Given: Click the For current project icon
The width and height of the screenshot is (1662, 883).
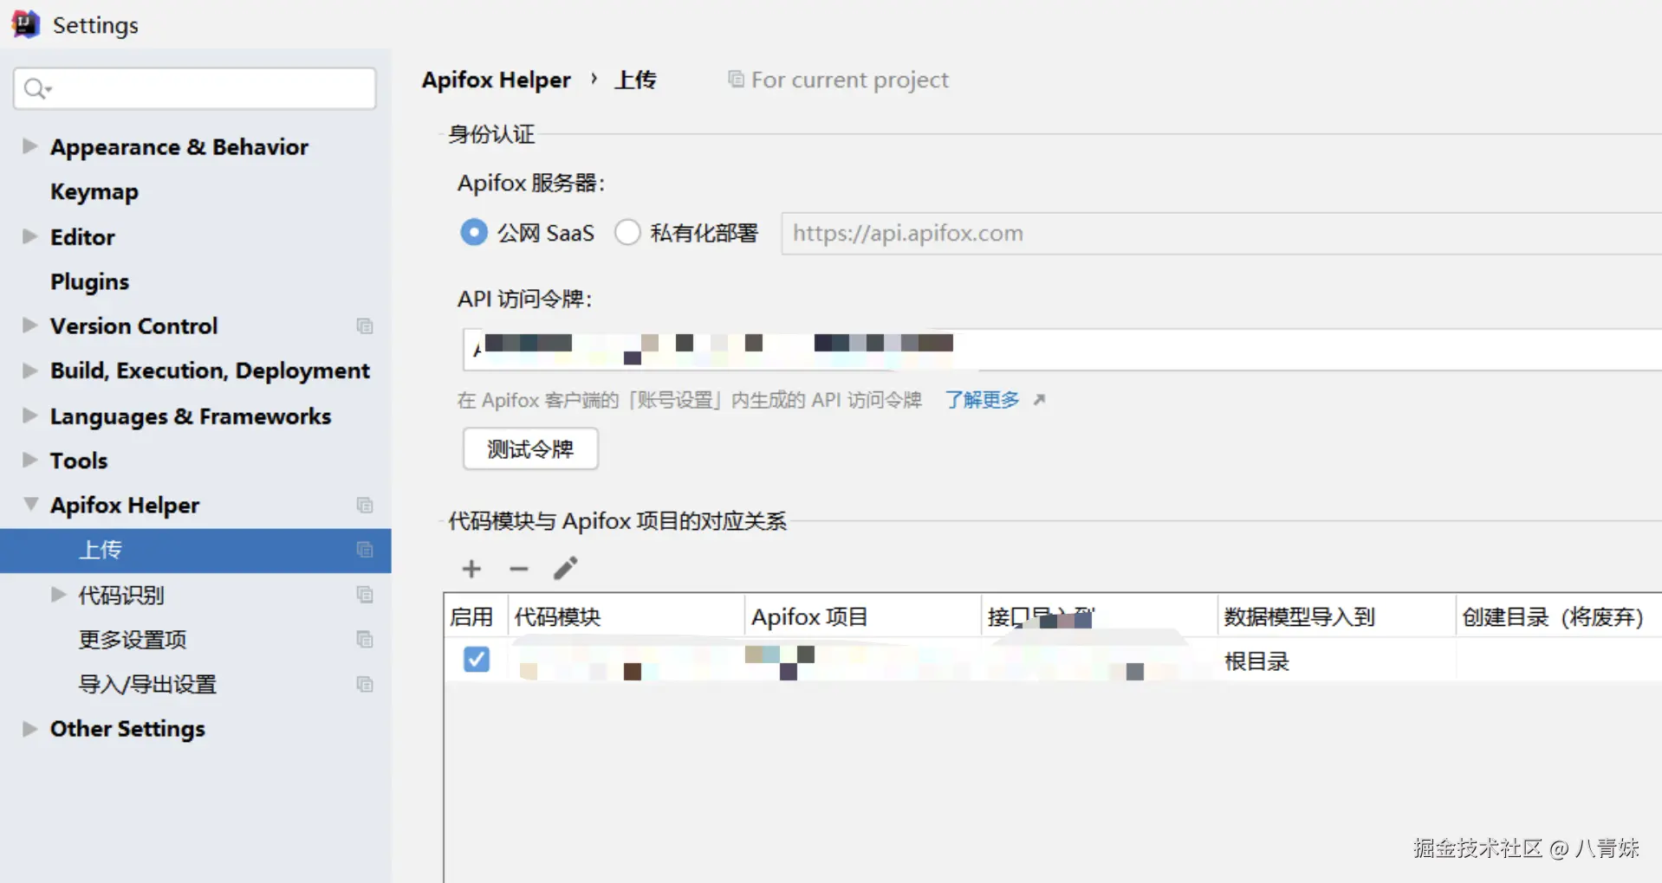Looking at the screenshot, I should tap(736, 80).
